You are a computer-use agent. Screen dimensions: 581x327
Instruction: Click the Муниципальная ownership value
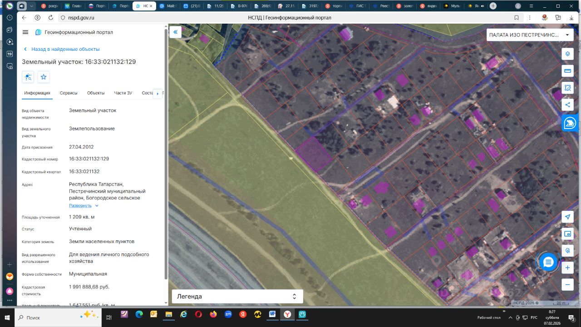(x=88, y=274)
